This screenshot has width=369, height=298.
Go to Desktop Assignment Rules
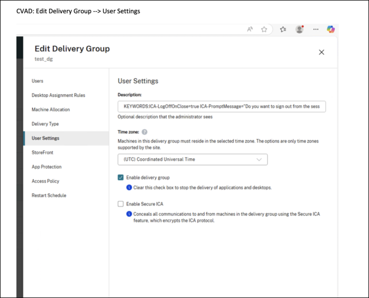(x=58, y=95)
